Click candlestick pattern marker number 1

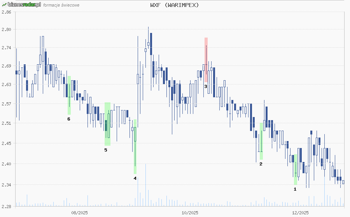295,189
